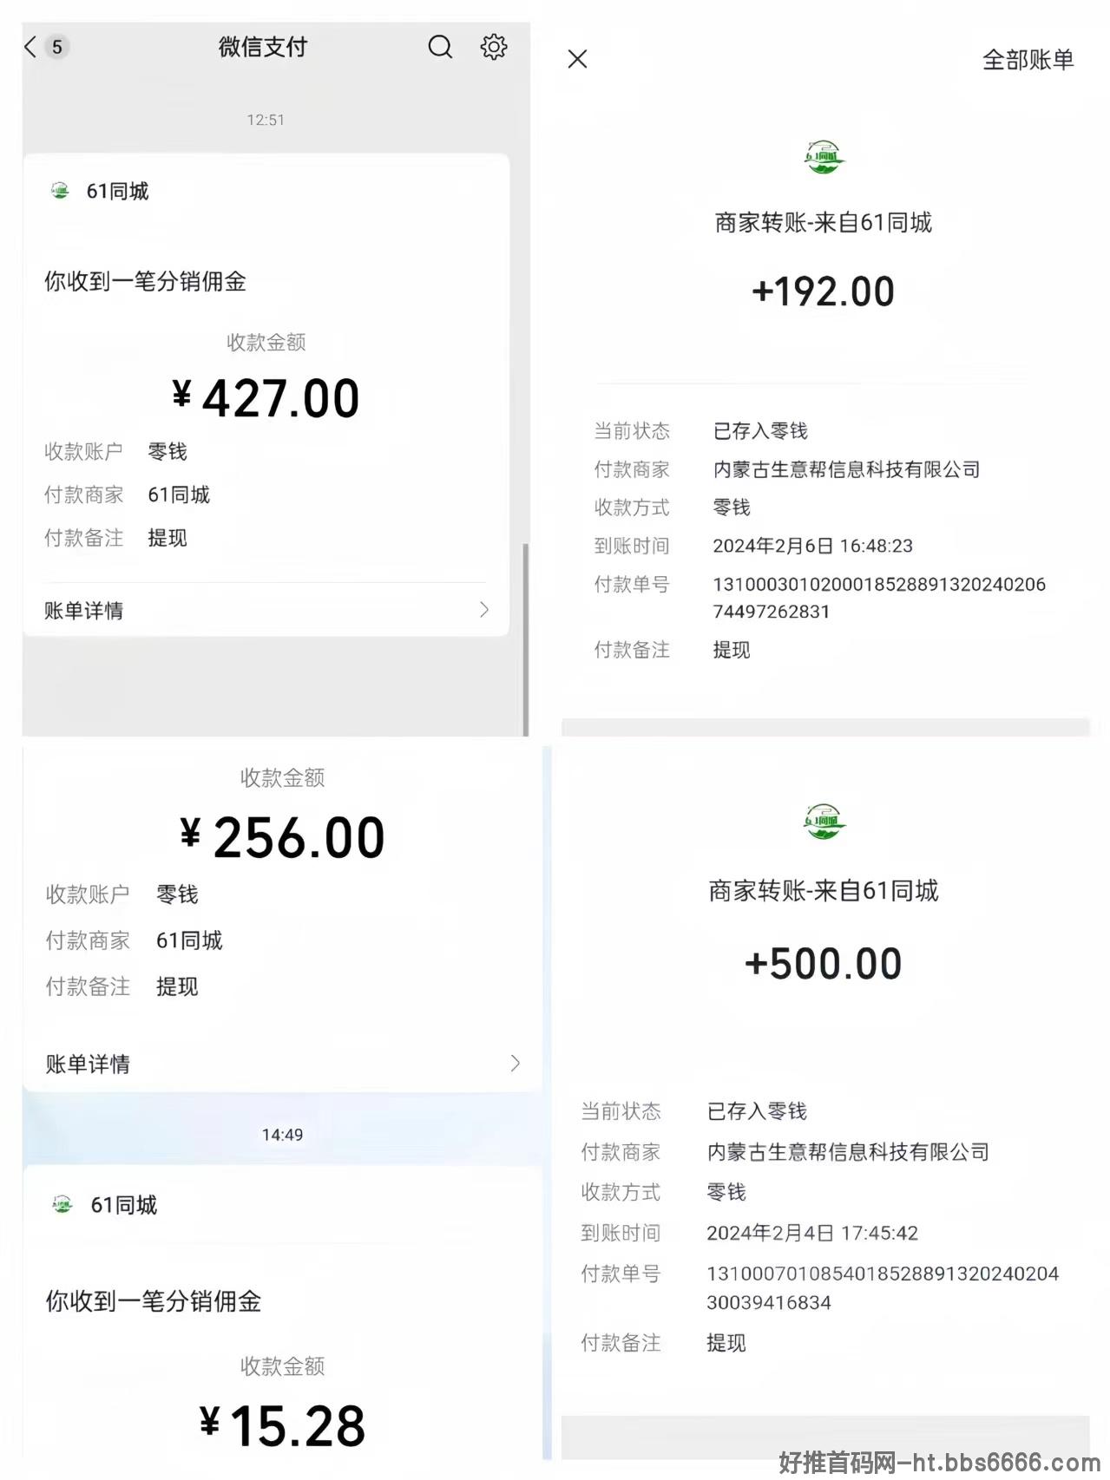Tap 61同城 logo above +500.00 transfer

[x=824, y=822]
